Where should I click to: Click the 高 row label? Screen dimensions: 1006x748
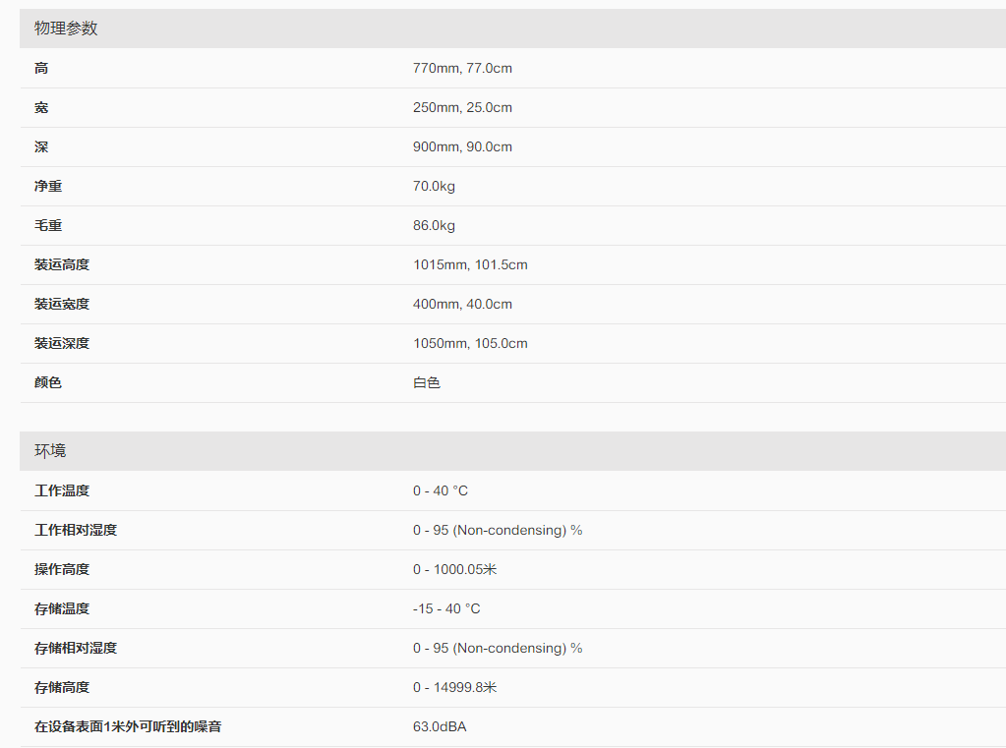[41, 68]
